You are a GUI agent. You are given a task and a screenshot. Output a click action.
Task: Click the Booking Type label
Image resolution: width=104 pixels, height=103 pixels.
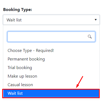tap(17, 10)
